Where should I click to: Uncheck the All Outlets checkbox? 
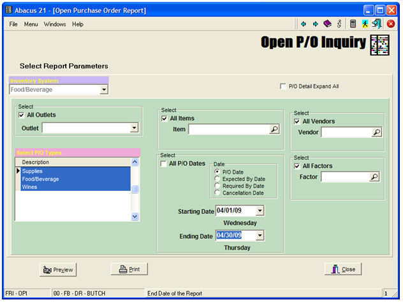(22, 115)
